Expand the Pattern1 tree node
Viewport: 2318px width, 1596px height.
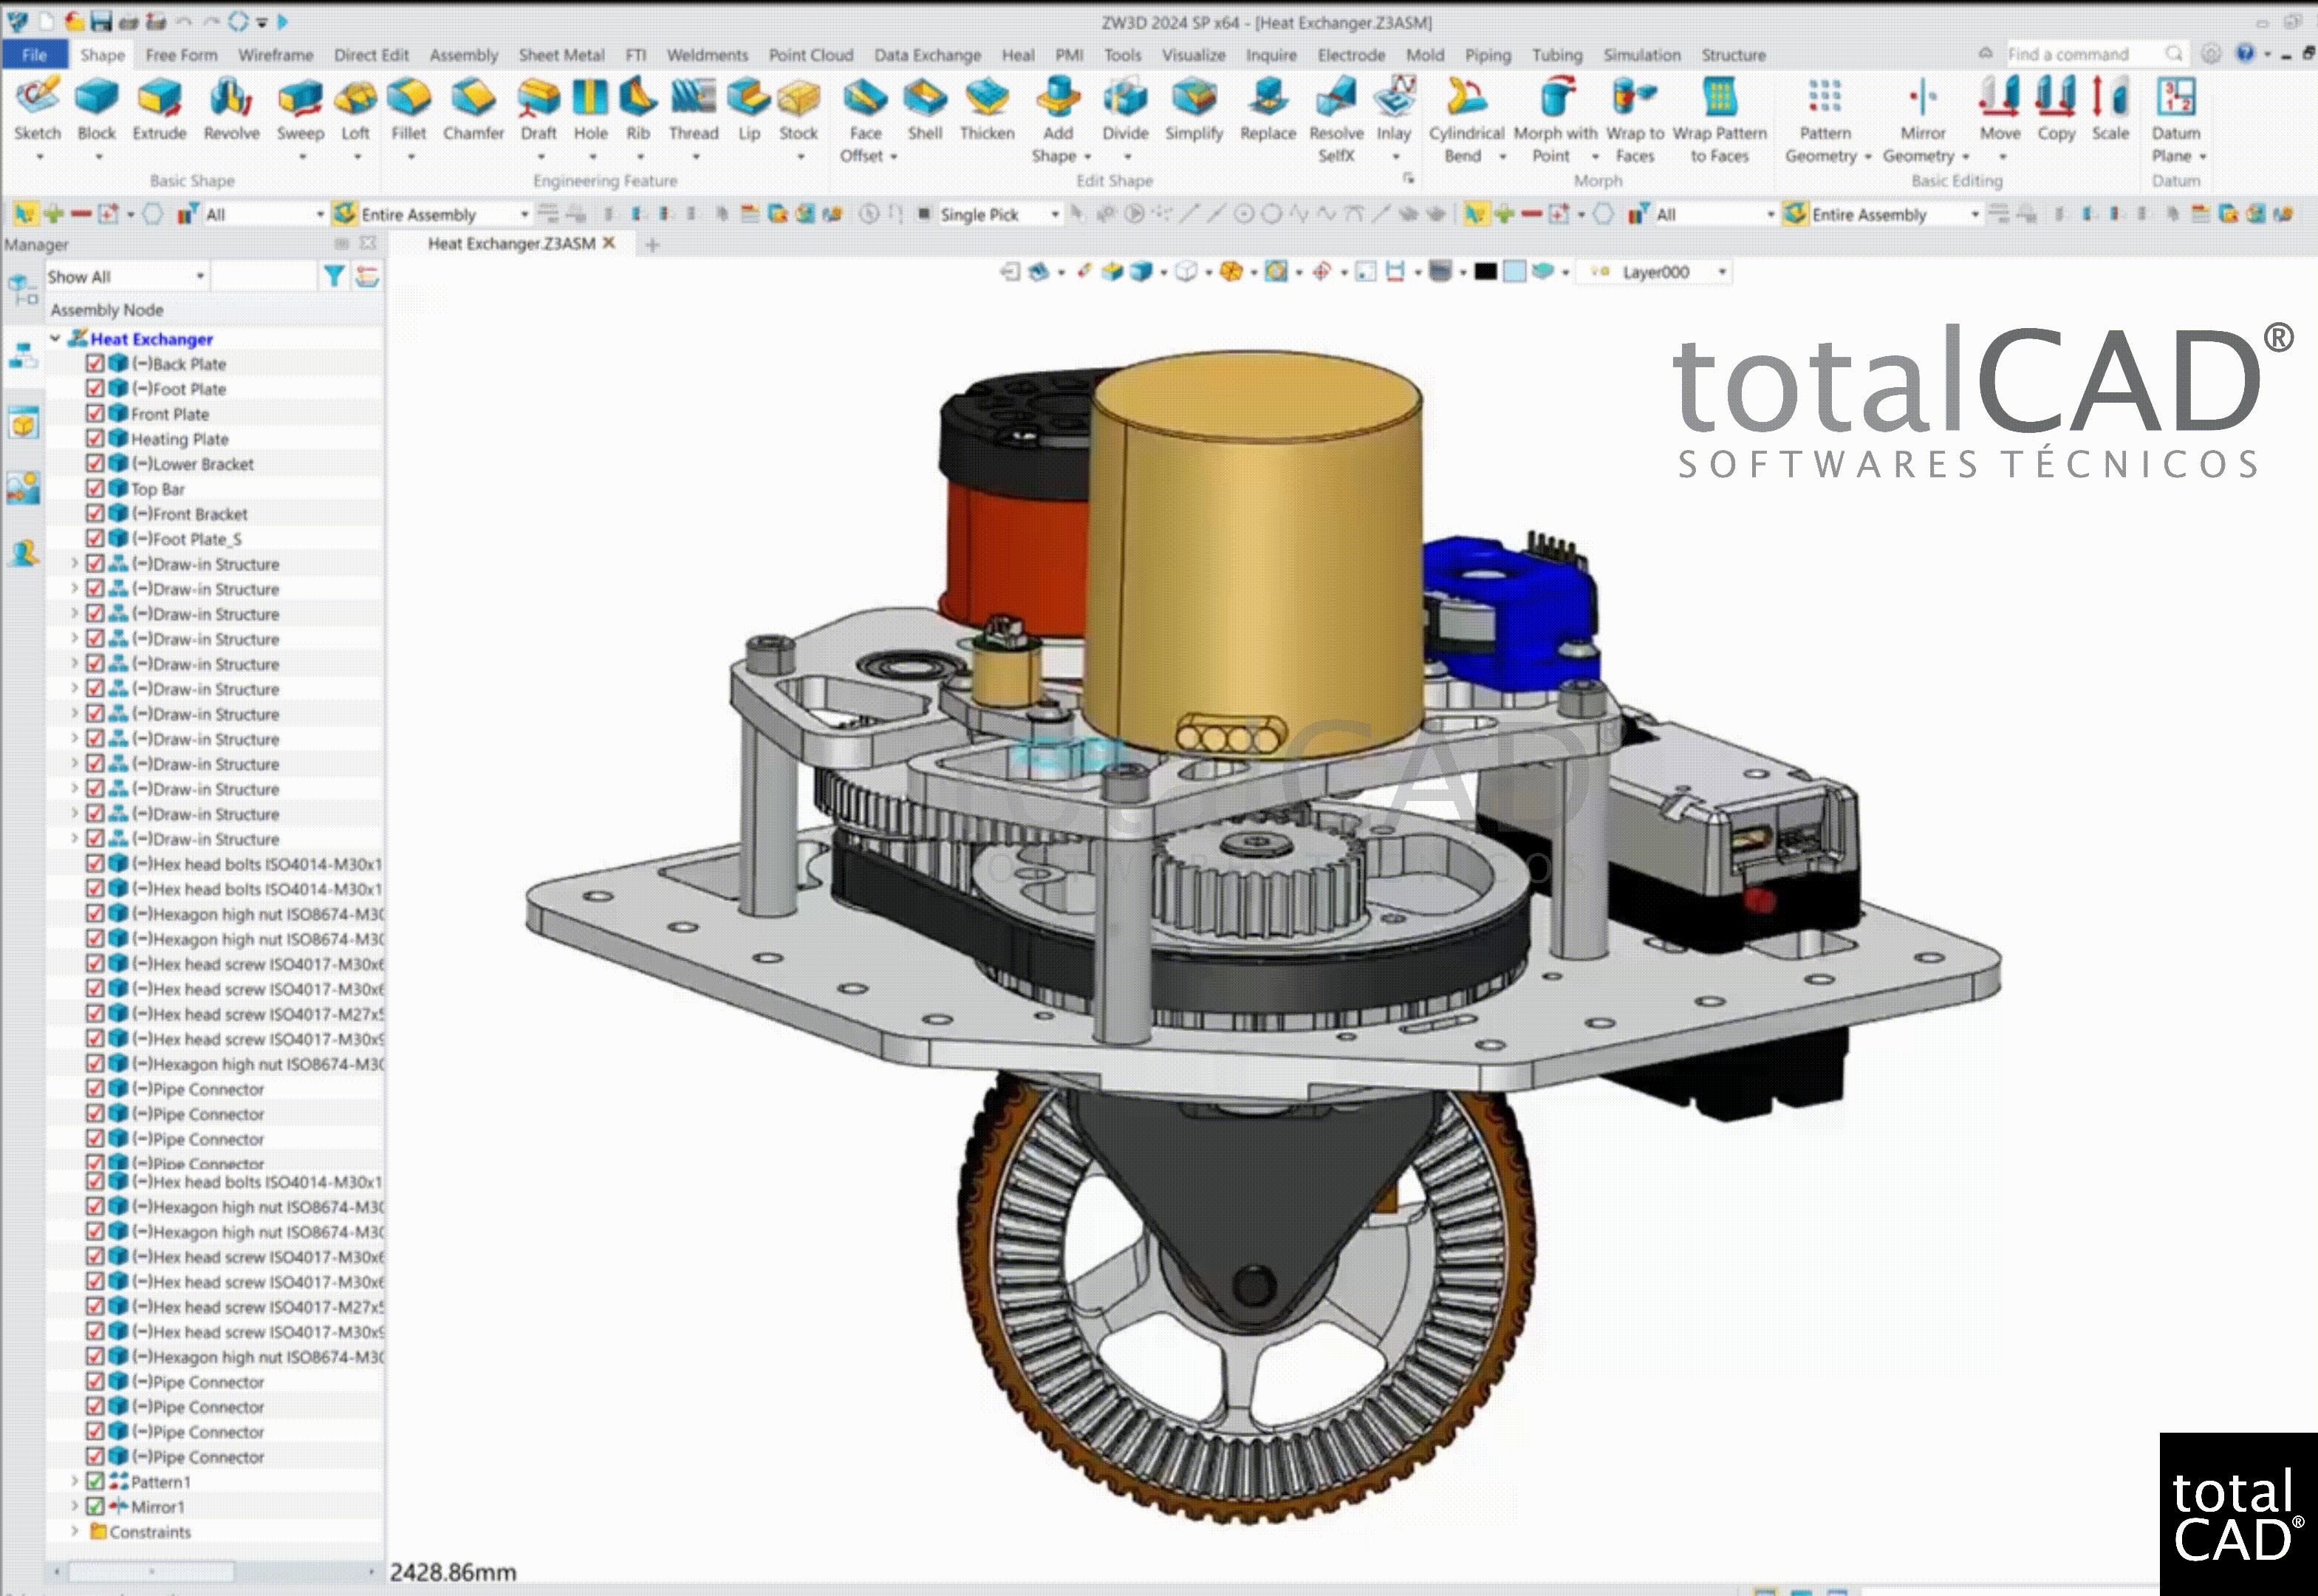tap(74, 1481)
